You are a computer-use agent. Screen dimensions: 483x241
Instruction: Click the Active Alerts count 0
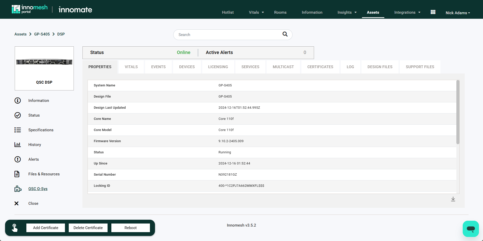pyautogui.click(x=305, y=52)
